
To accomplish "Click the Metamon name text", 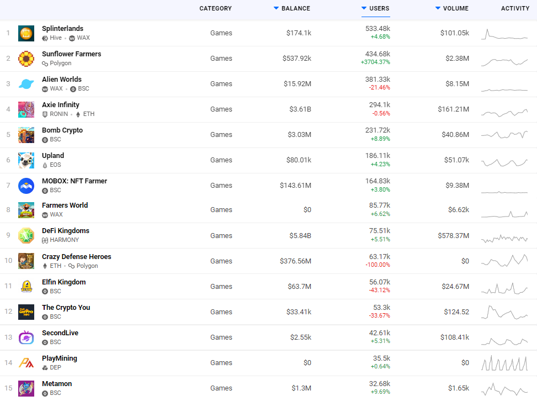I will [x=57, y=384].
